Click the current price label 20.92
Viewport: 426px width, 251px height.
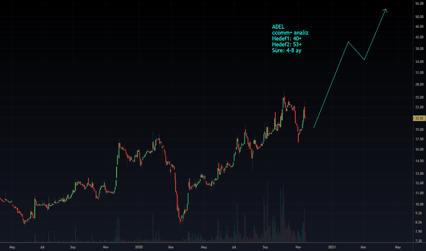tap(419, 118)
